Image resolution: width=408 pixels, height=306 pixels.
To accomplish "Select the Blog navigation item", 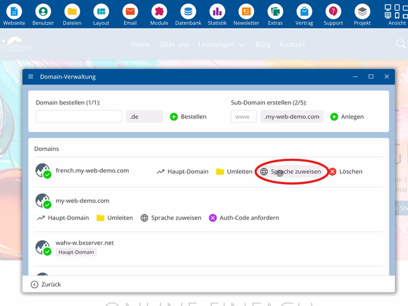I will 263,45.
